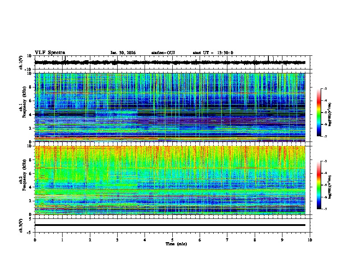Click the ch.1 spectrogram color scale bar
Viewport: 349px width, 269px height.
(x=319, y=113)
